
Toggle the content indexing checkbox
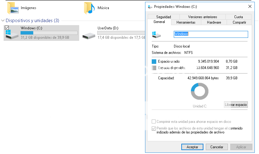[x=154, y=128]
